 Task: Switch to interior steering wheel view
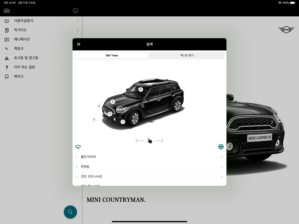click(221, 146)
